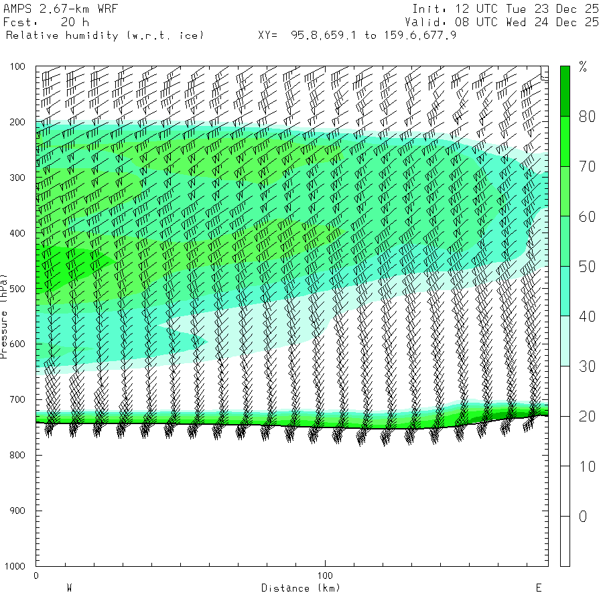
Task: Click the "E" east endpoint label
Action: tap(539, 588)
